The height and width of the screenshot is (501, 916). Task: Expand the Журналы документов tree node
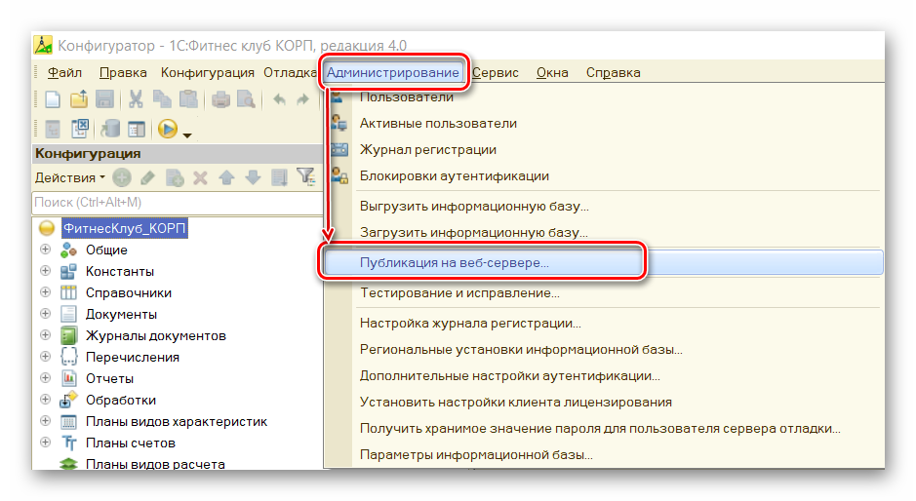(x=45, y=335)
